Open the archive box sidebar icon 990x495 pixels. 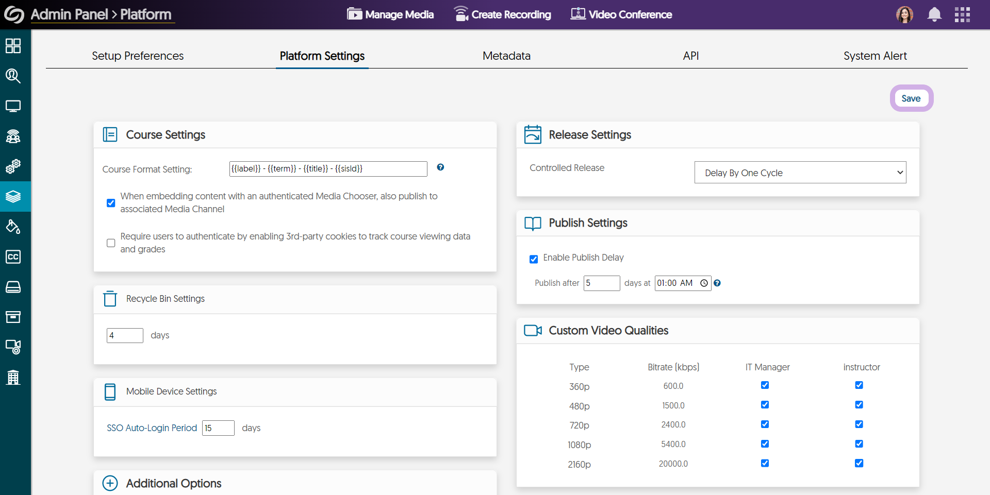tap(13, 317)
